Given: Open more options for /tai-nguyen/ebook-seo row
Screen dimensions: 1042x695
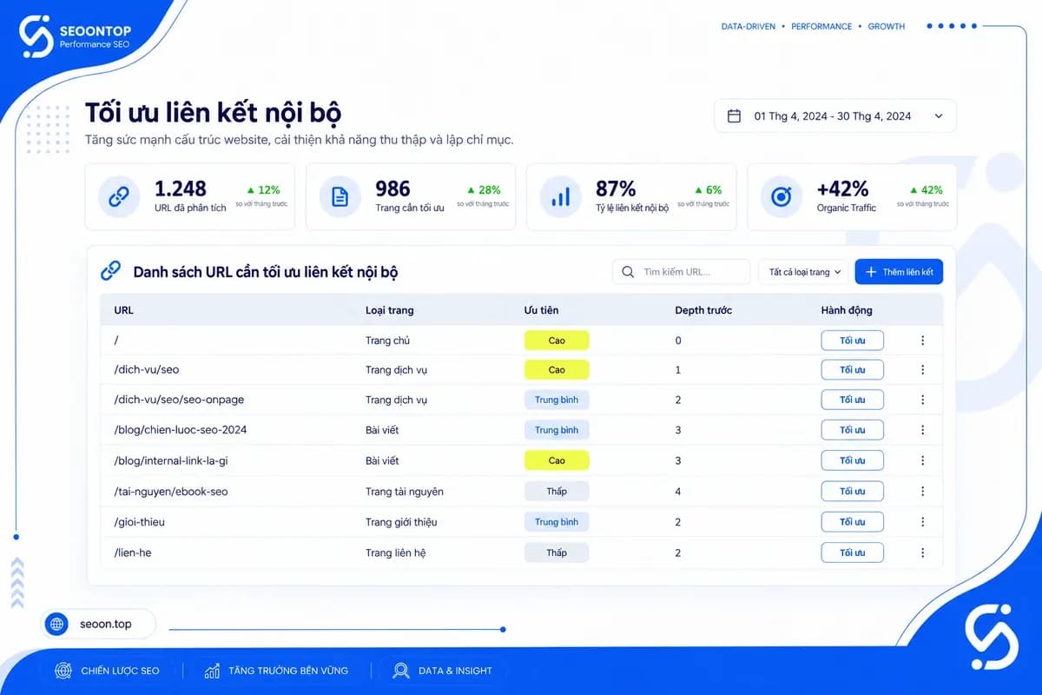Looking at the screenshot, I should [922, 492].
